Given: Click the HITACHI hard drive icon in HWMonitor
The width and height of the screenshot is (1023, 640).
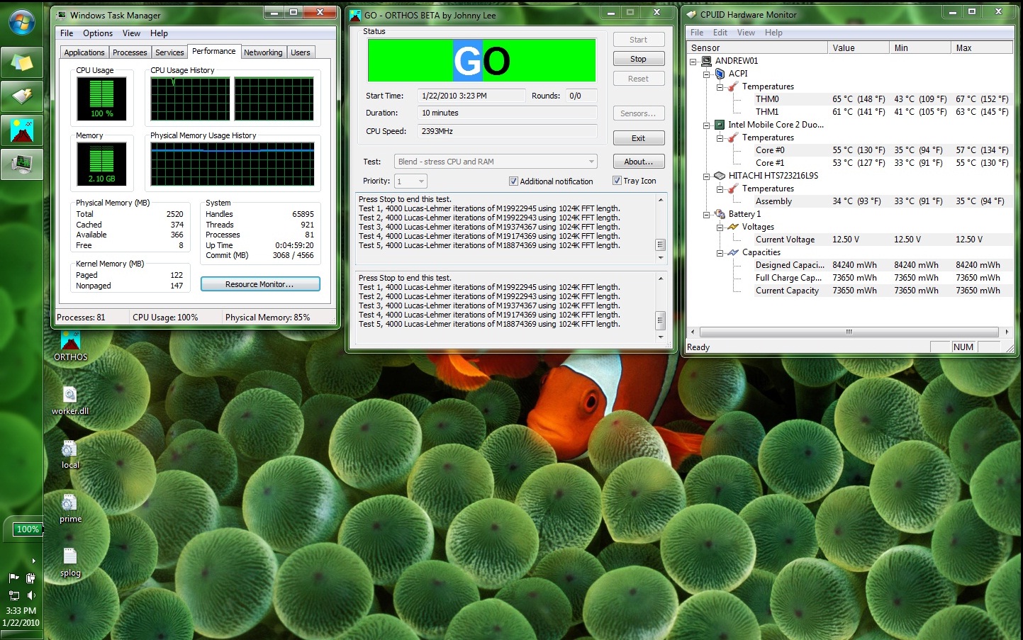Looking at the screenshot, I should 720,176.
